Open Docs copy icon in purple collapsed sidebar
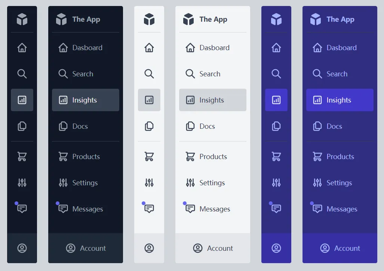 click(x=276, y=126)
